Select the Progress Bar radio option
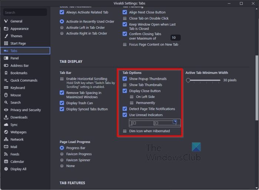The height and width of the screenshot is (190, 259). tap(62, 148)
